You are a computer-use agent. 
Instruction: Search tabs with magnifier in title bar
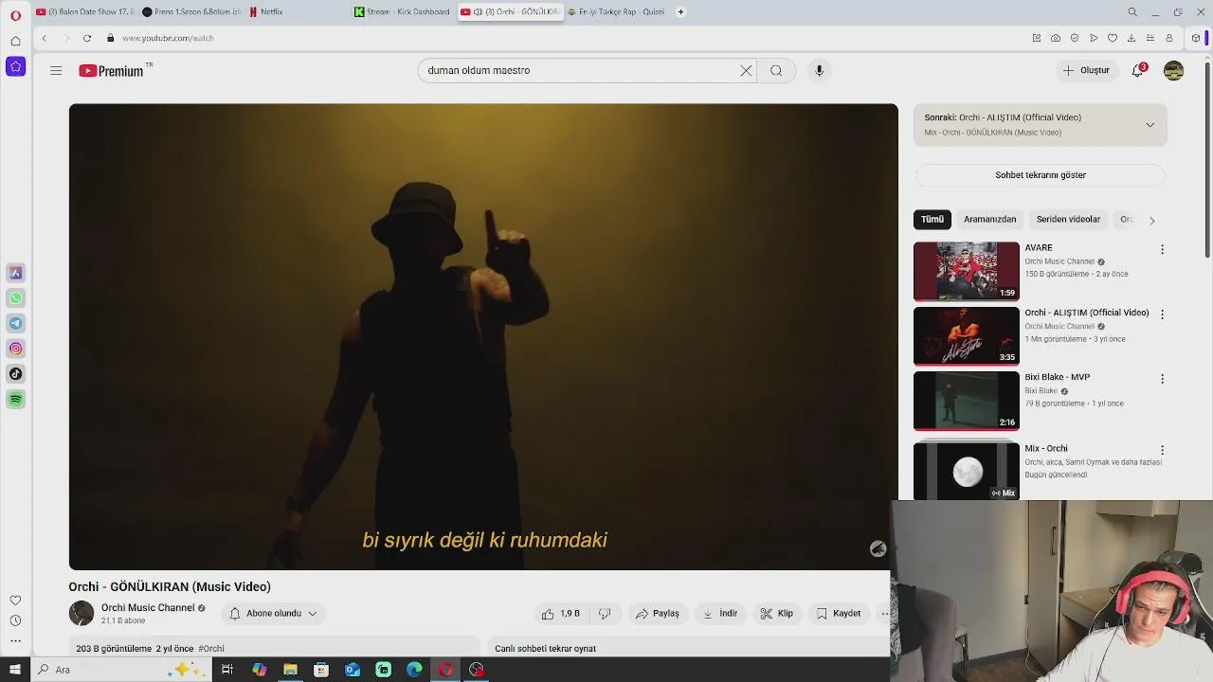1132,12
